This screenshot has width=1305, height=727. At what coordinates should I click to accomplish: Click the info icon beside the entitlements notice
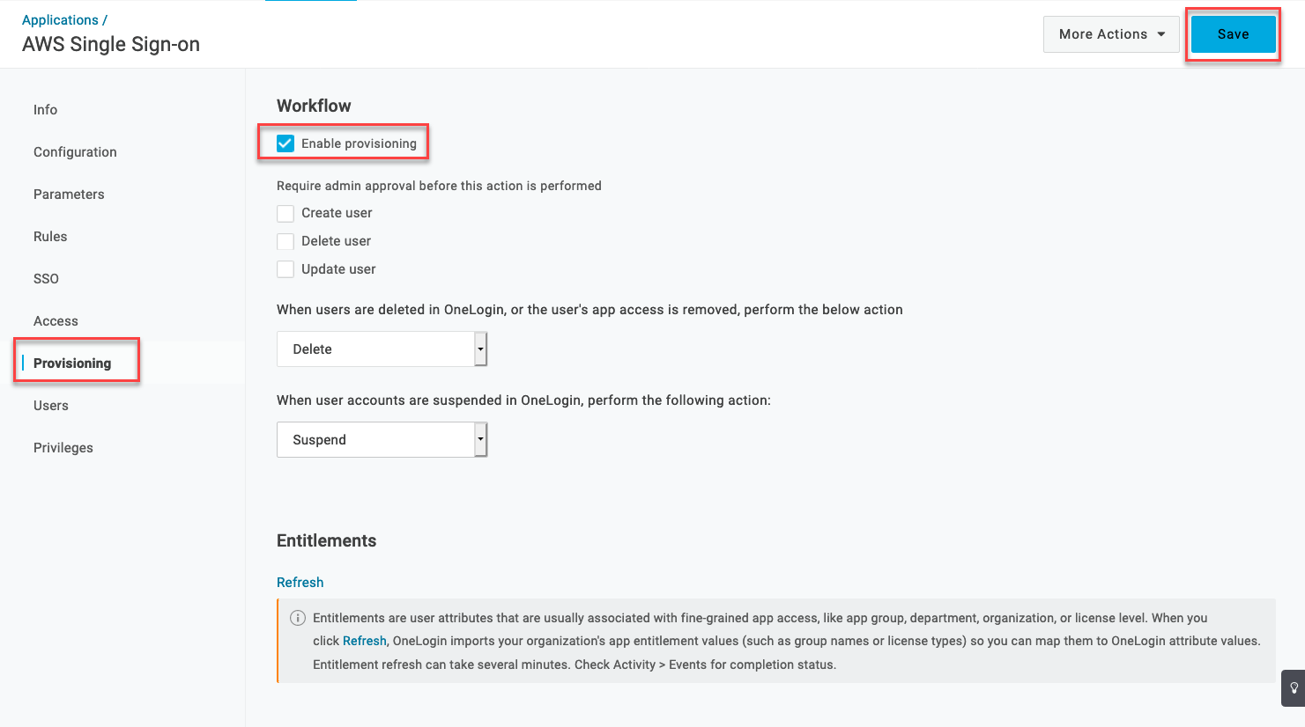[x=297, y=617]
